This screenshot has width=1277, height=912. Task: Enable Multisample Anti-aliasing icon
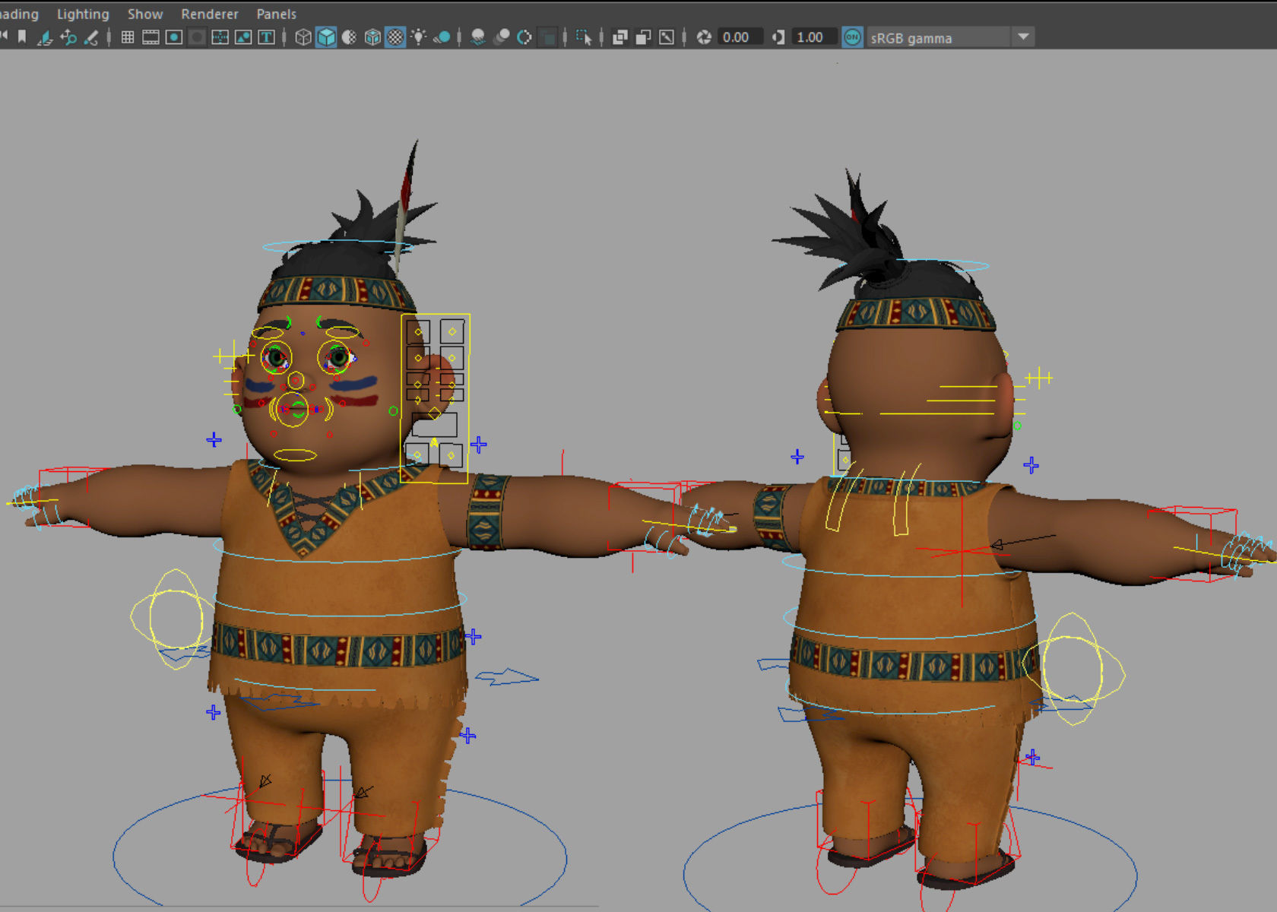[524, 37]
